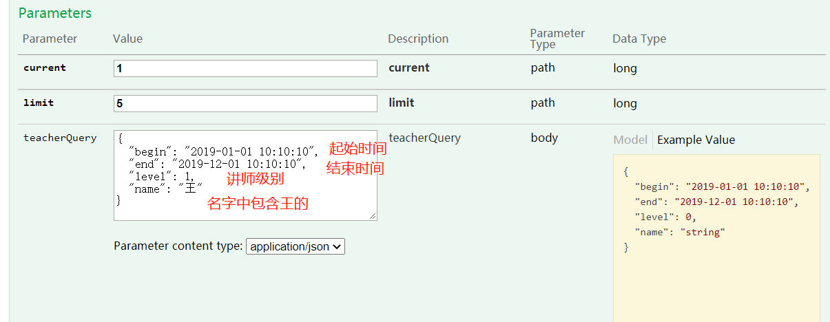Image resolution: width=830 pixels, height=322 pixels.
Task: Click the Description column header
Action: point(418,39)
